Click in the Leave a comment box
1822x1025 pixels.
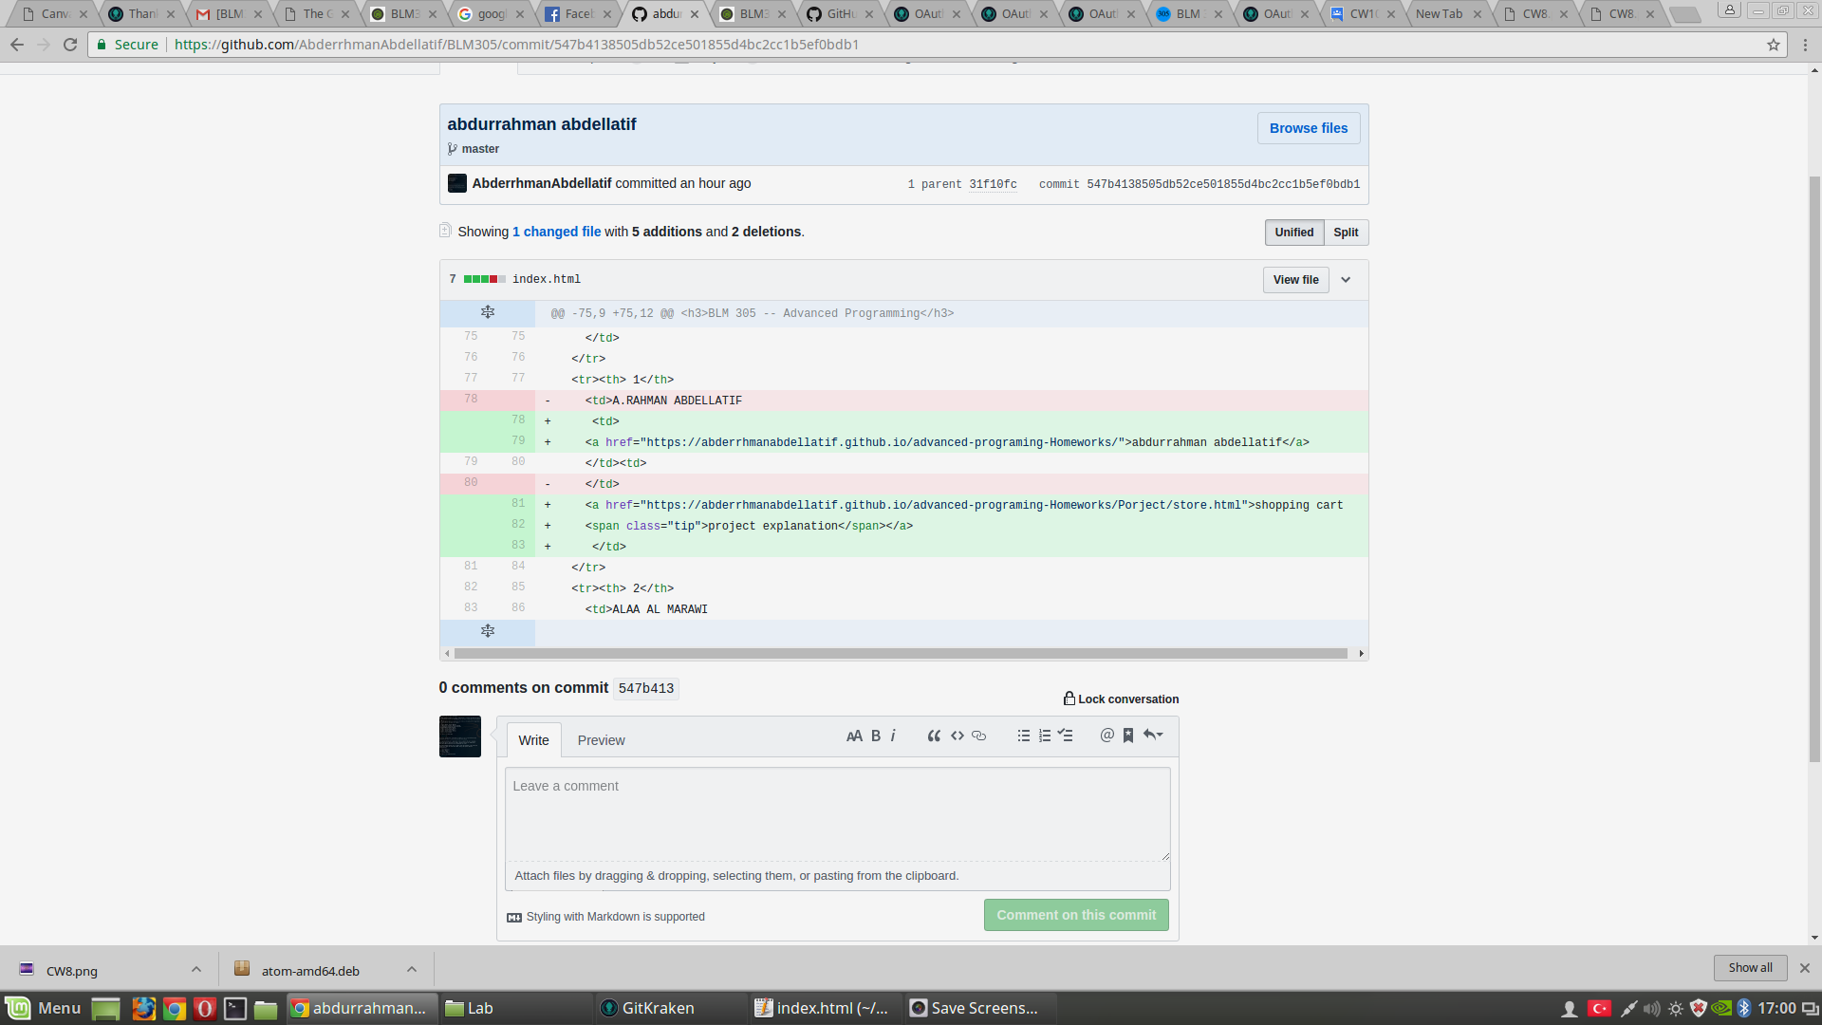pos(836,813)
